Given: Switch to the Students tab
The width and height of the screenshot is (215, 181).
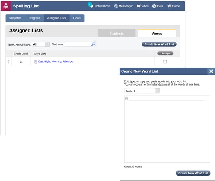Looking at the screenshot, I should pos(116,33).
